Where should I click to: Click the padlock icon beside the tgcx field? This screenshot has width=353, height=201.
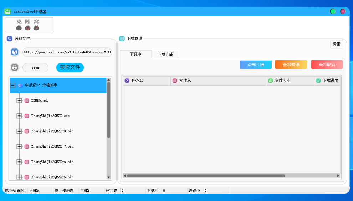click(14, 67)
